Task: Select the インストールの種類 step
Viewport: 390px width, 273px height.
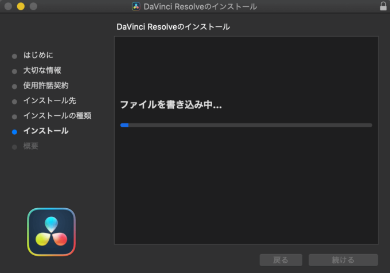Action: coord(57,116)
